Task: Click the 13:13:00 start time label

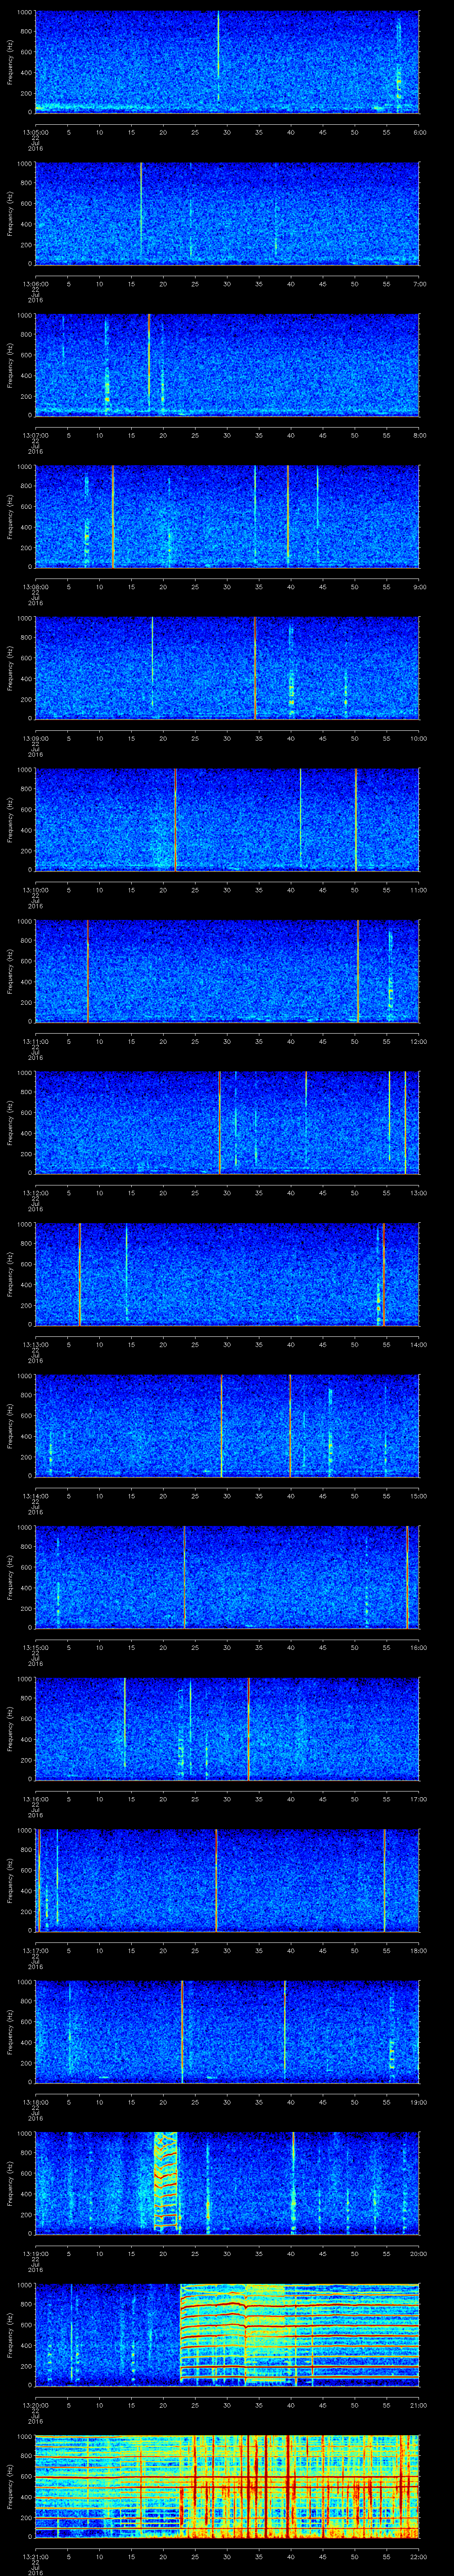Action: [35, 1343]
